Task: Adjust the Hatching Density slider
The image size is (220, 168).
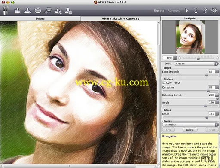Action: pyautogui.click(x=217, y=98)
